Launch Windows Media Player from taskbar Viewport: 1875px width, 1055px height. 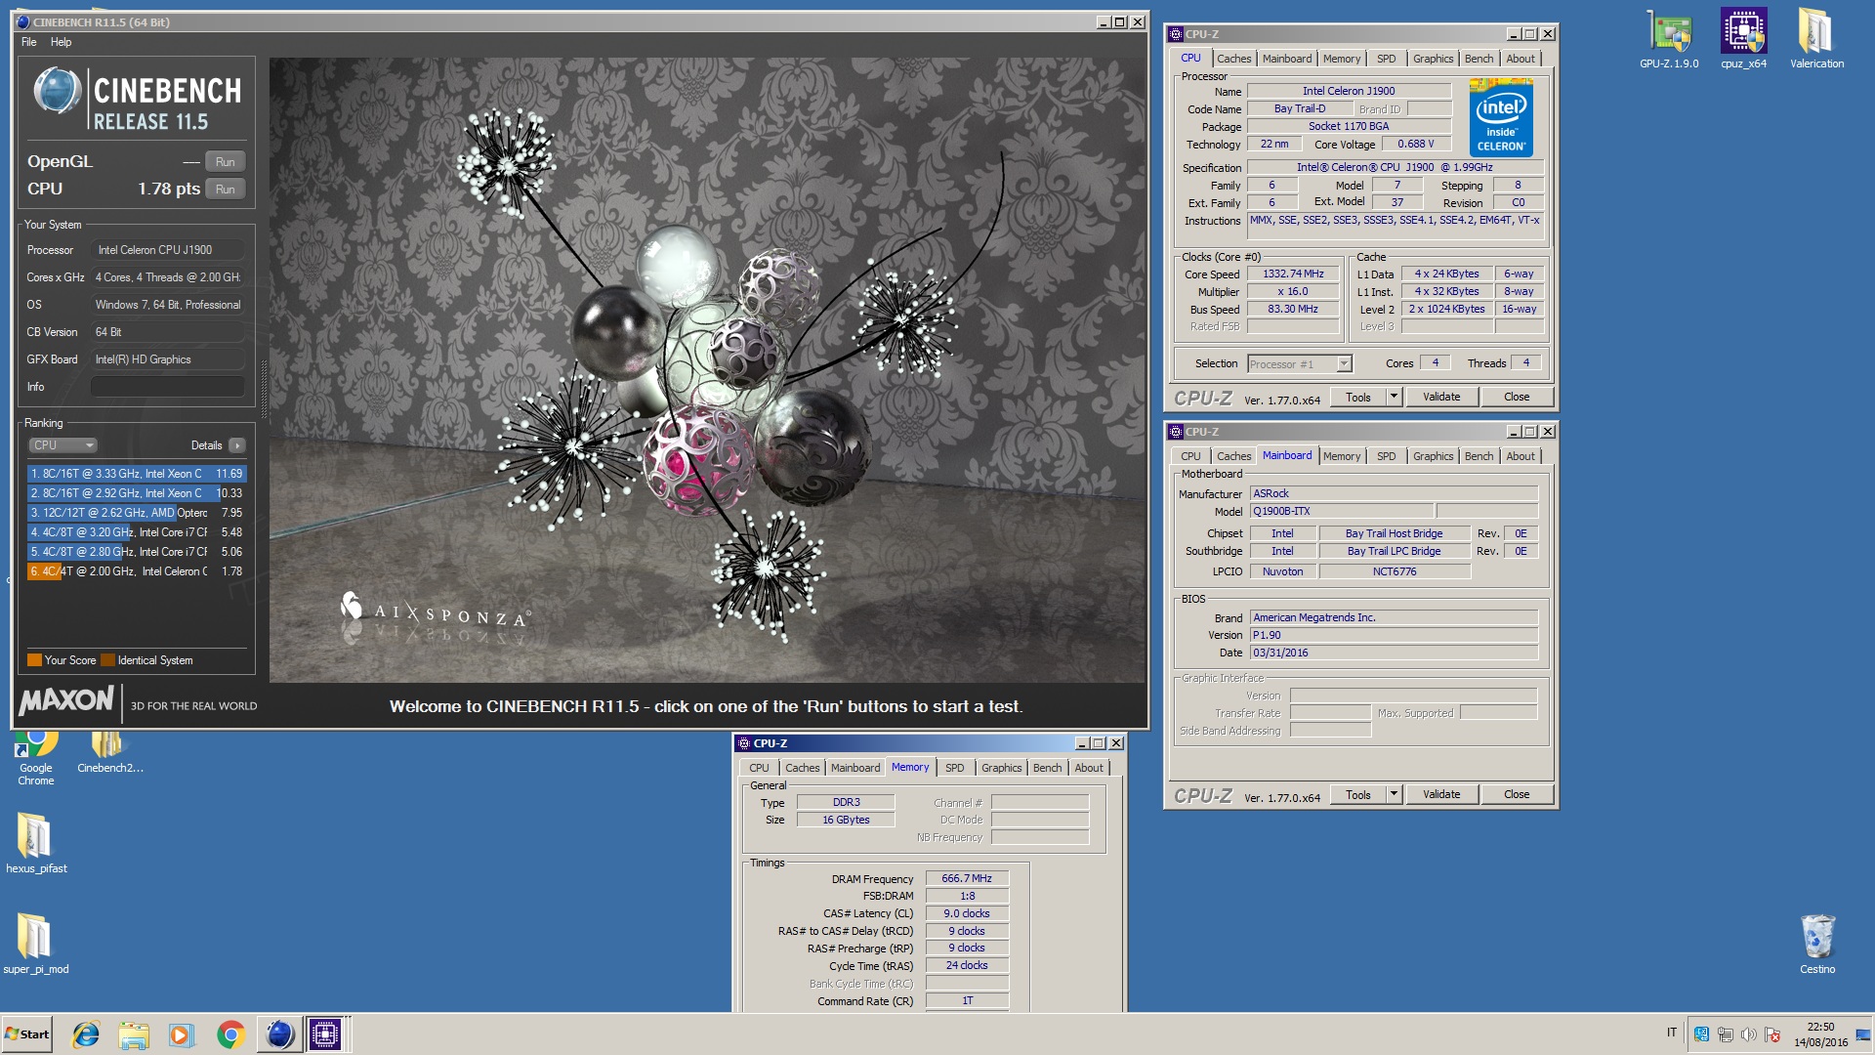click(x=182, y=1034)
